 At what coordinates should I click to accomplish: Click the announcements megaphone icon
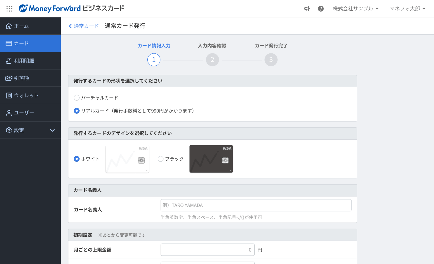click(307, 9)
